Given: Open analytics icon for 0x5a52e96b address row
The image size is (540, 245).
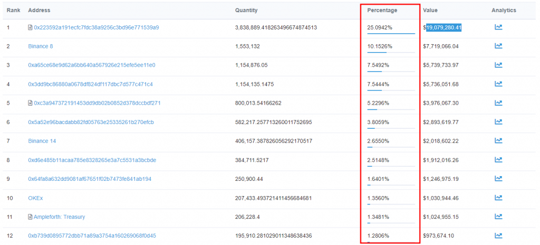Looking at the screenshot, I should point(498,122).
